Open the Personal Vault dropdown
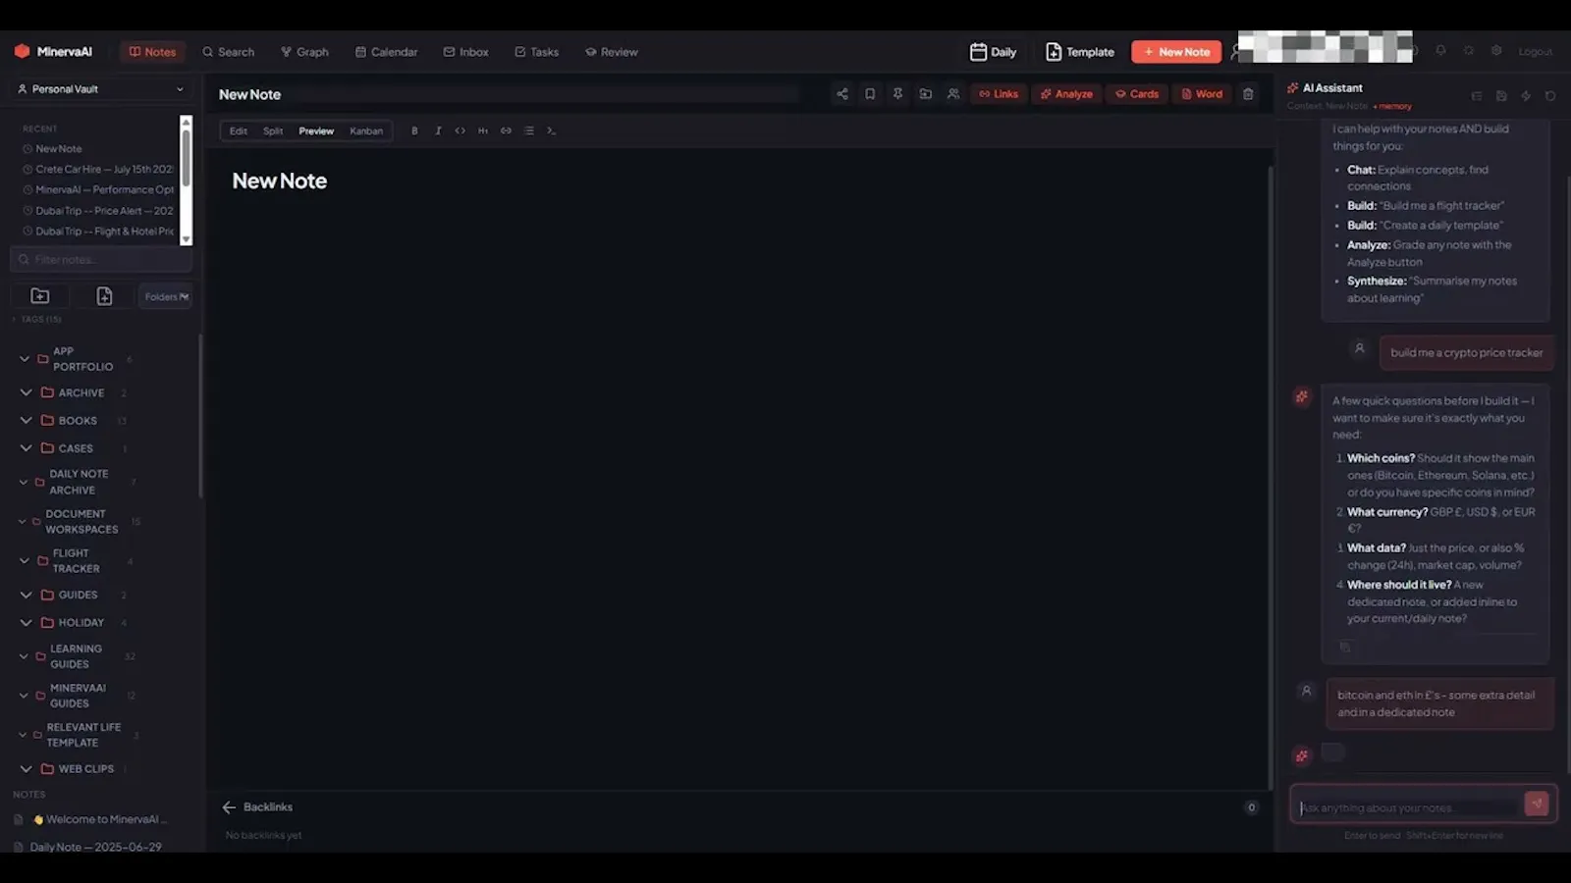Viewport: 1571px width, 883px height. [100, 89]
